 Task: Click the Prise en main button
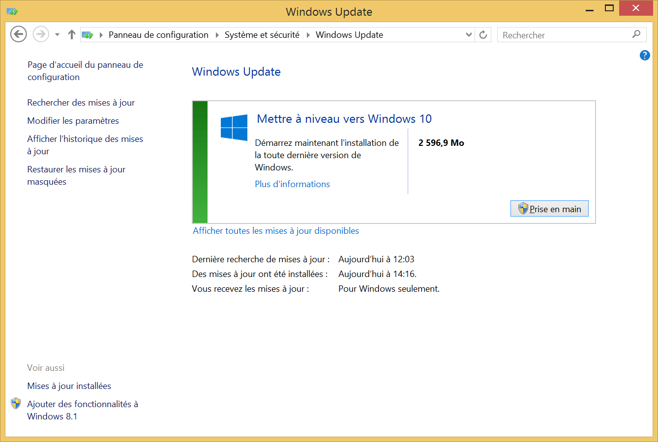point(549,209)
